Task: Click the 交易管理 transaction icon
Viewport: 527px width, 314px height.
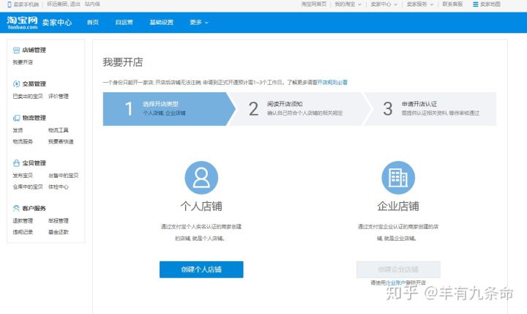Action: coord(16,83)
